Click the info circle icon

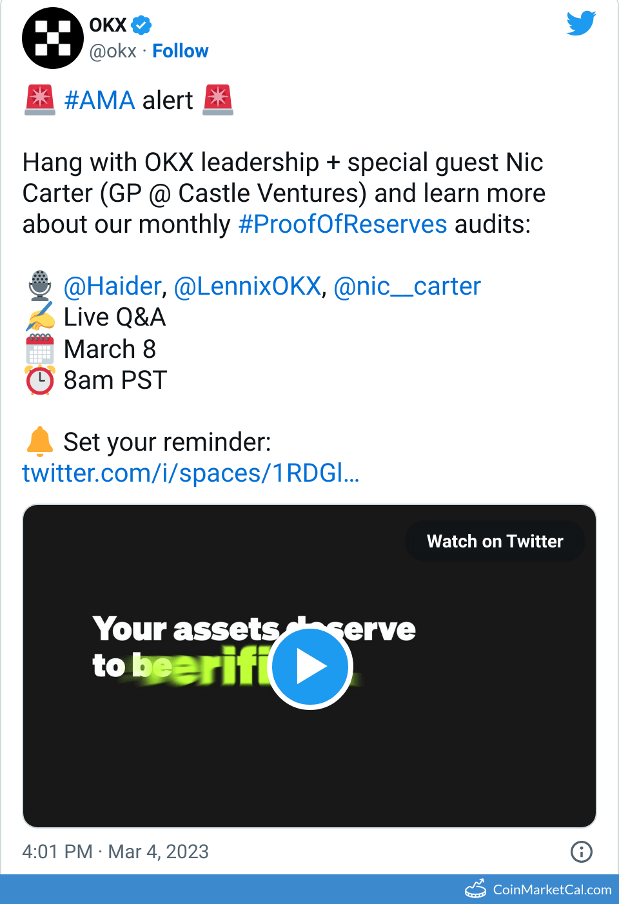tap(581, 852)
